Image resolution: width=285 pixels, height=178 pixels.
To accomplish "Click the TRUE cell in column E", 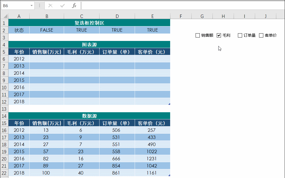I will pos(152,30).
